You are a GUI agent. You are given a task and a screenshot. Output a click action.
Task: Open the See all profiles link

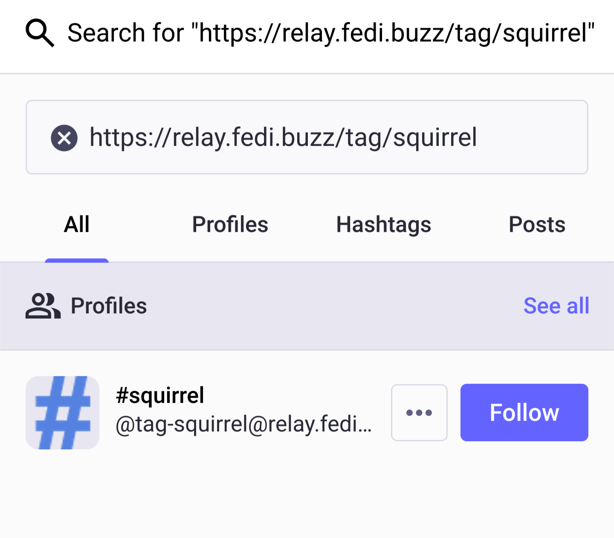tap(556, 306)
